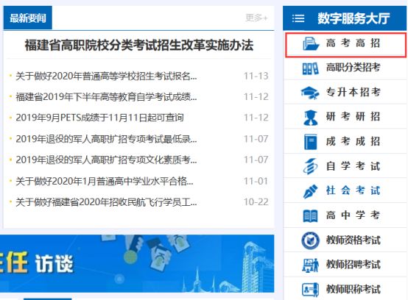This screenshot has width=408, height=300.
Task: Click the 数字服务大厅 list menu icon
Action: click(298, 18)
